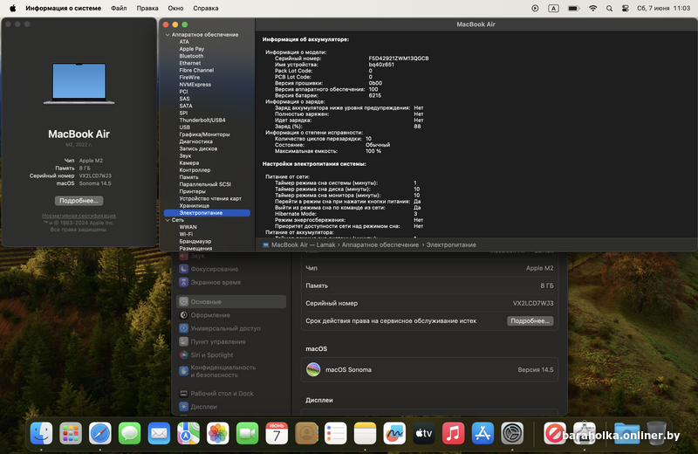Select Электропитание in hardware tree
Viewport: 698px width, 454px height.
[x=207, y=213]
